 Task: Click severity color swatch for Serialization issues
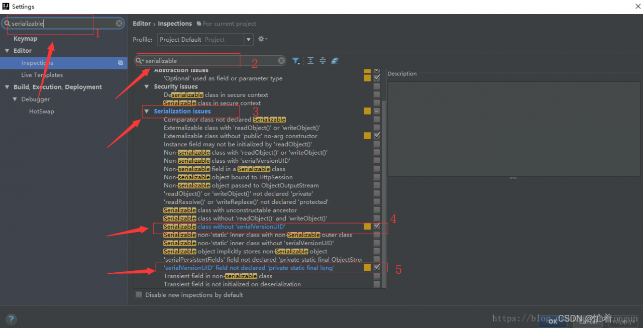pos(367,111)
